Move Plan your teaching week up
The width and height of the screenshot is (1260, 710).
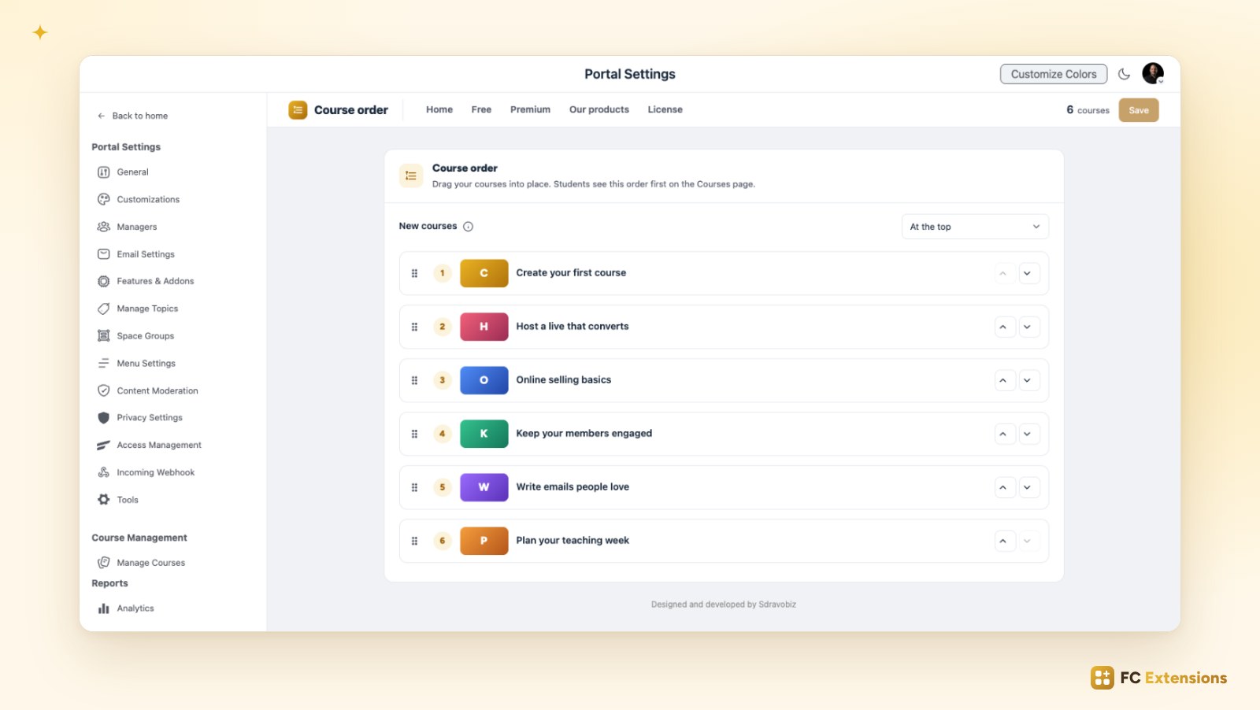[x=1004, y=541]
